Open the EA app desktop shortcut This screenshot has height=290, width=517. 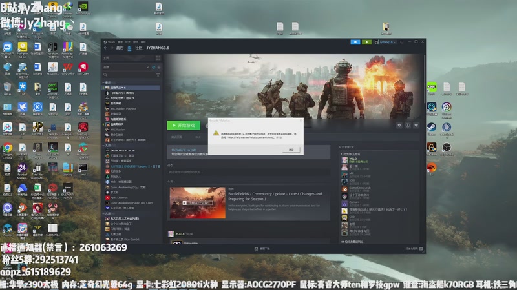(431, 169)
